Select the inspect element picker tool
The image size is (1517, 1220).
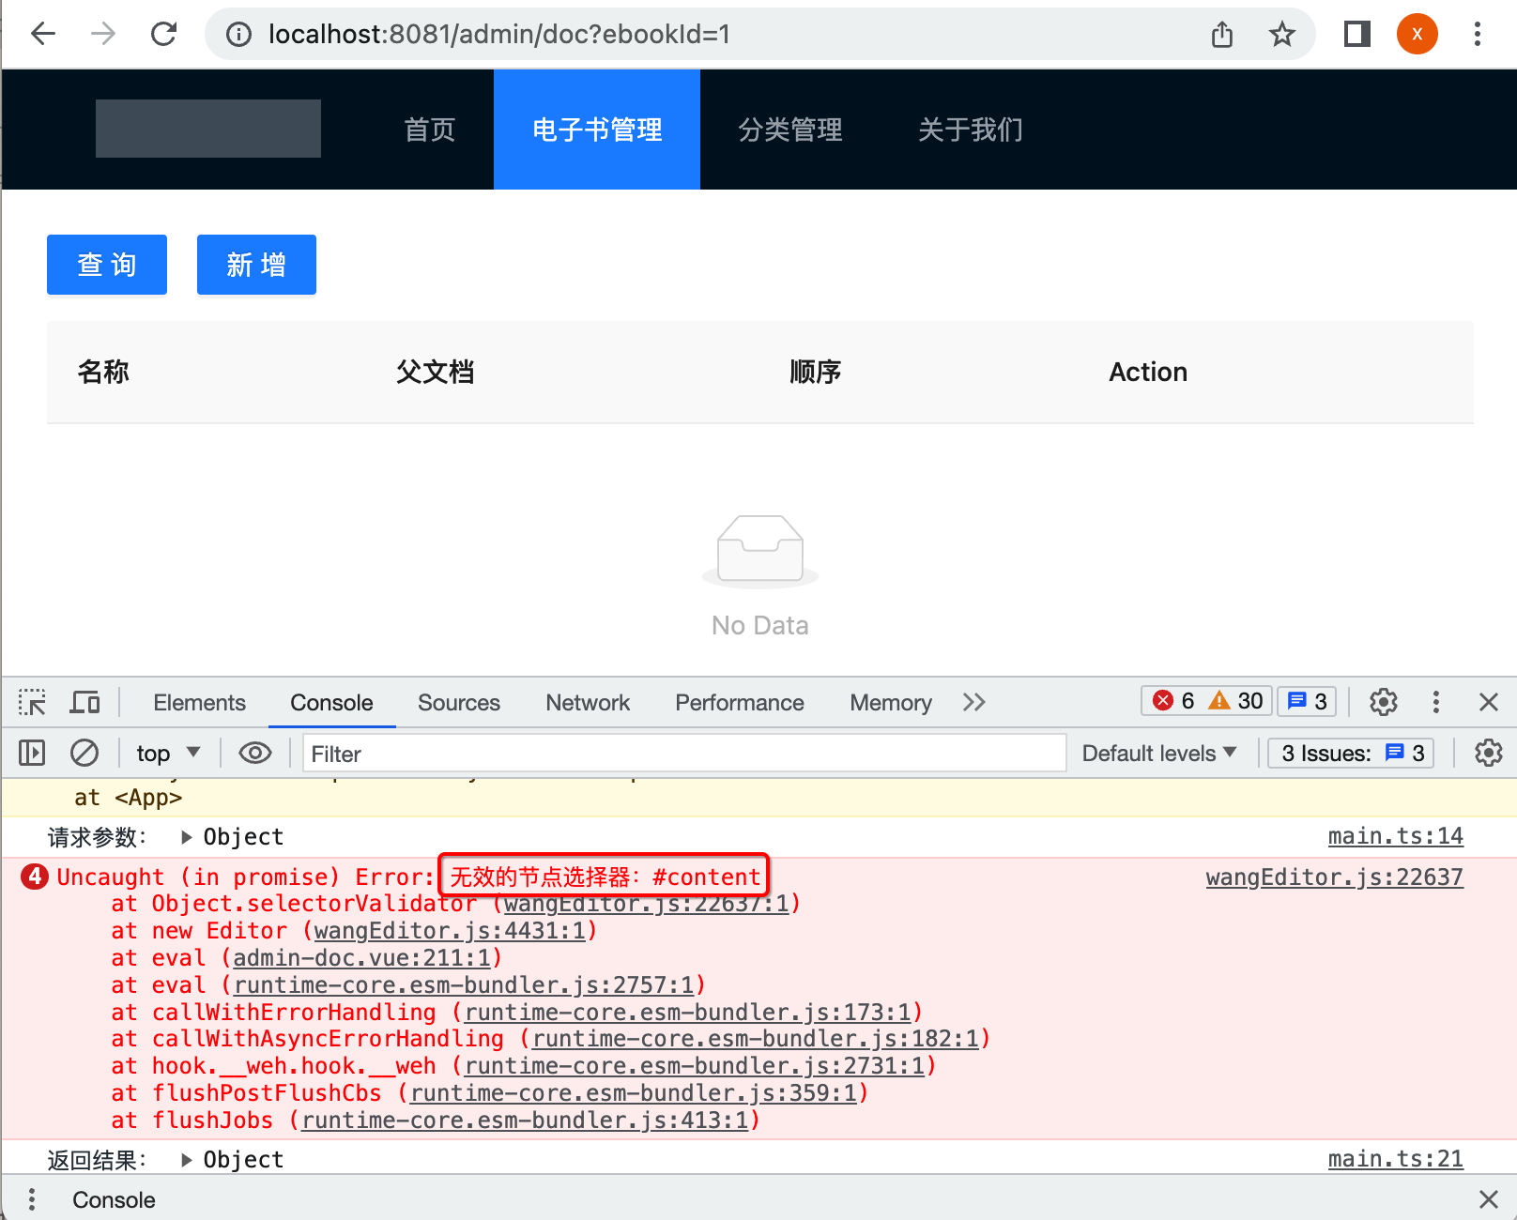pyautogui.click(x=31, y=701)
